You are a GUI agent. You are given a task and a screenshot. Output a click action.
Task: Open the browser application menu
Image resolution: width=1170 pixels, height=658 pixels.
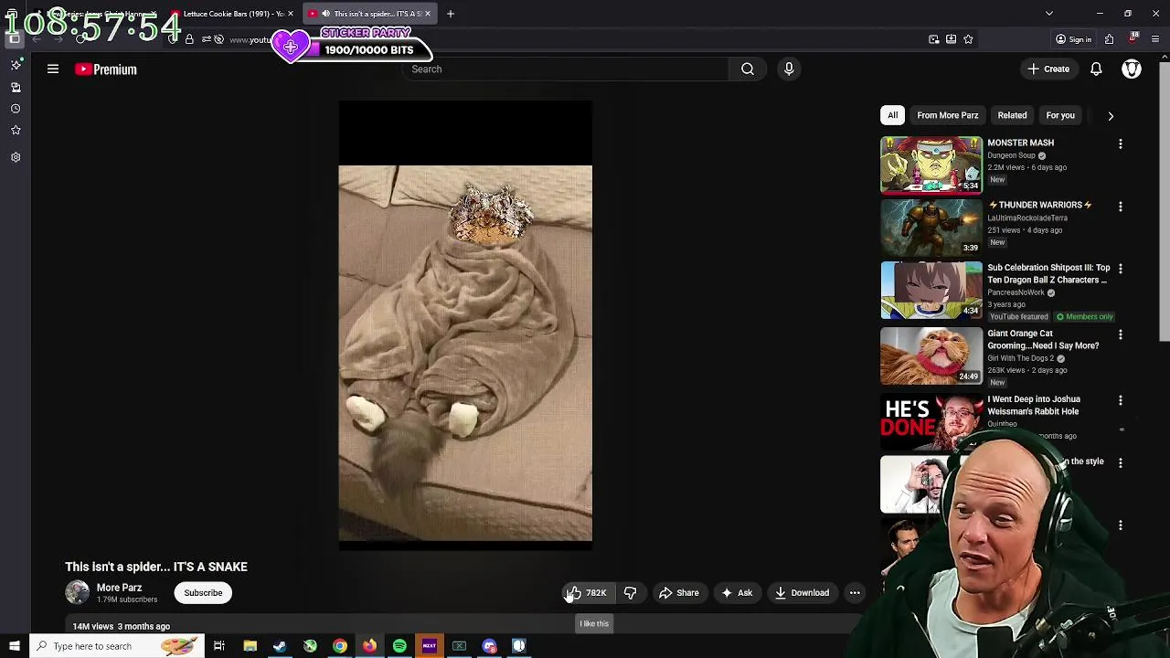[1155, 39]
